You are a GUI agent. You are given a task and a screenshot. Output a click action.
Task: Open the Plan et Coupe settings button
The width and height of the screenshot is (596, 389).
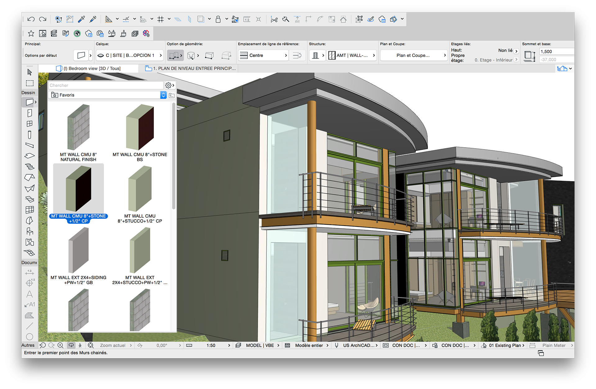tap(413, 56)
